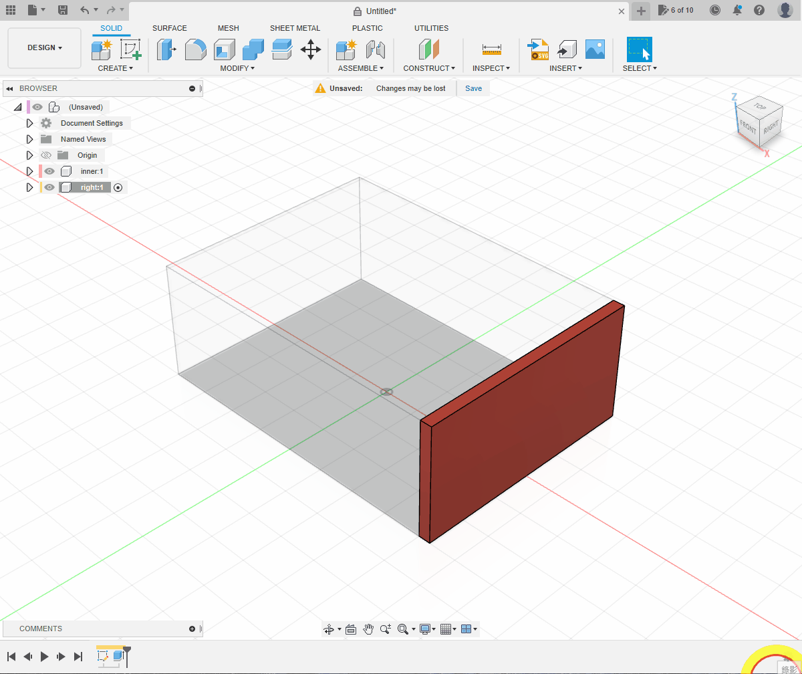Hide the inner:1 component with eye icon

pyautogui.click(x=49, y=172)
